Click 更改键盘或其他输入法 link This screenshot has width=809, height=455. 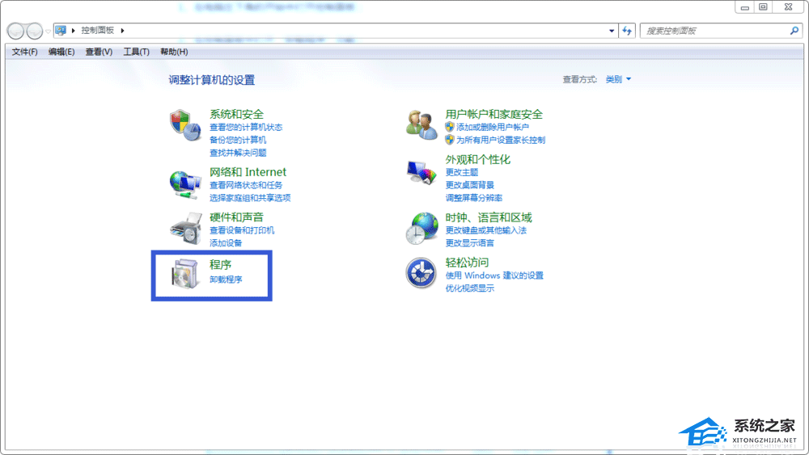pos(486,230)
